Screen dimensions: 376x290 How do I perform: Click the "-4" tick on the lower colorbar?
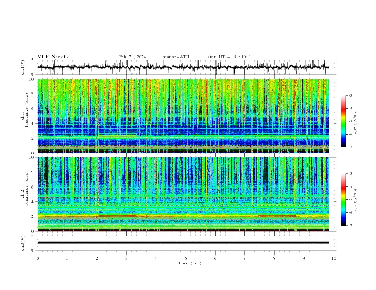point(350,187)
